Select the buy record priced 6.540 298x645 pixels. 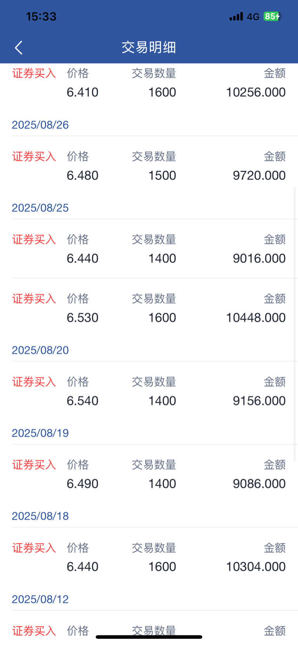pos(149,391)
